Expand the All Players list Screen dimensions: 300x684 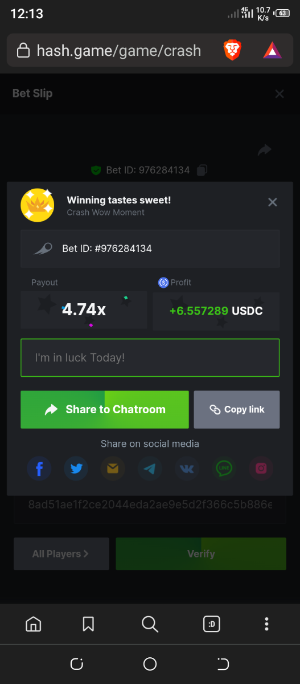61,553
